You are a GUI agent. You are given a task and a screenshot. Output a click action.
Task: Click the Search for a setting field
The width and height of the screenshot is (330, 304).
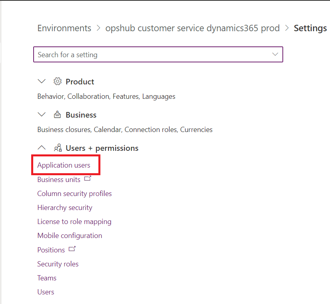[152, 54]
